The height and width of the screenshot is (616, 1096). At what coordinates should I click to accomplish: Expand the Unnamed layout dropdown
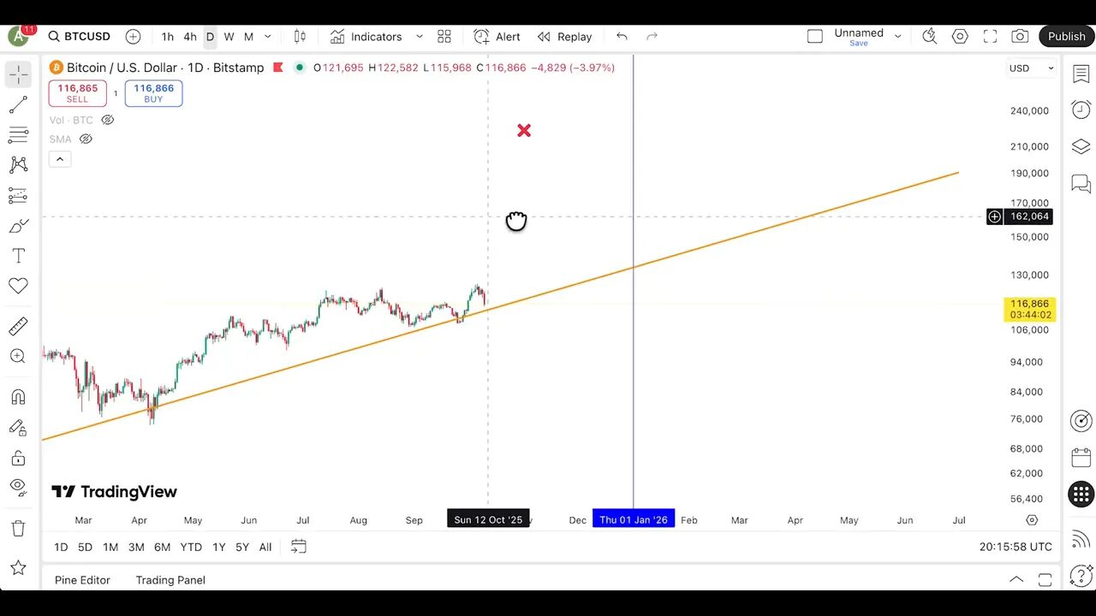tap(896, 36)
